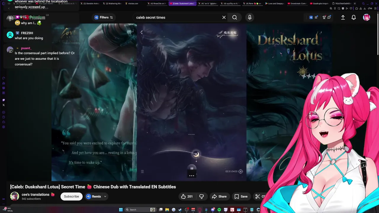Screen dimensions: 379x213
Task: Open the sidebar player icon
Action: 4,112
